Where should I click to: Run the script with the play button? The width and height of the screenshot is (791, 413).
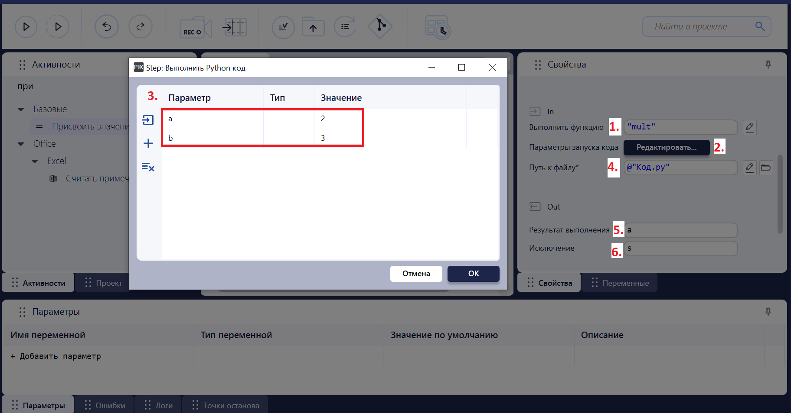pyautogui.click(x=26, y=27)
